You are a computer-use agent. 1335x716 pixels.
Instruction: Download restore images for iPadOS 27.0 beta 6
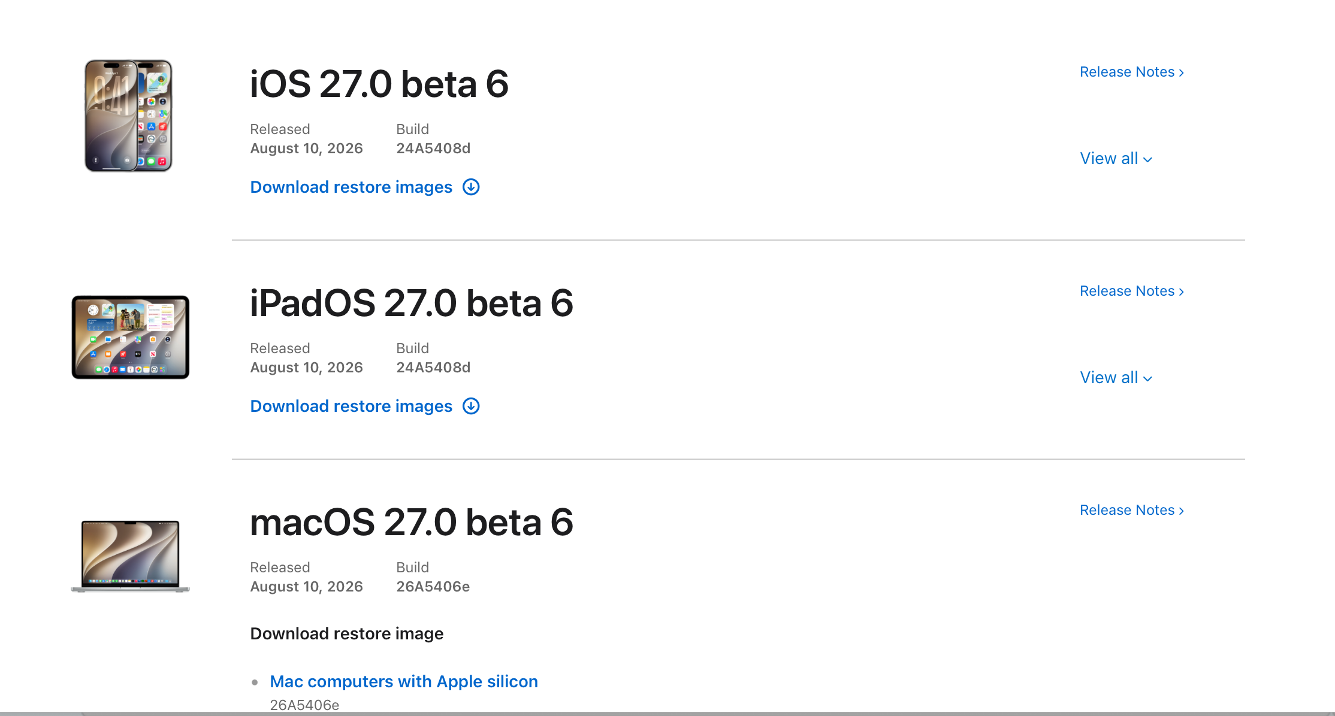tap(351, 406)
